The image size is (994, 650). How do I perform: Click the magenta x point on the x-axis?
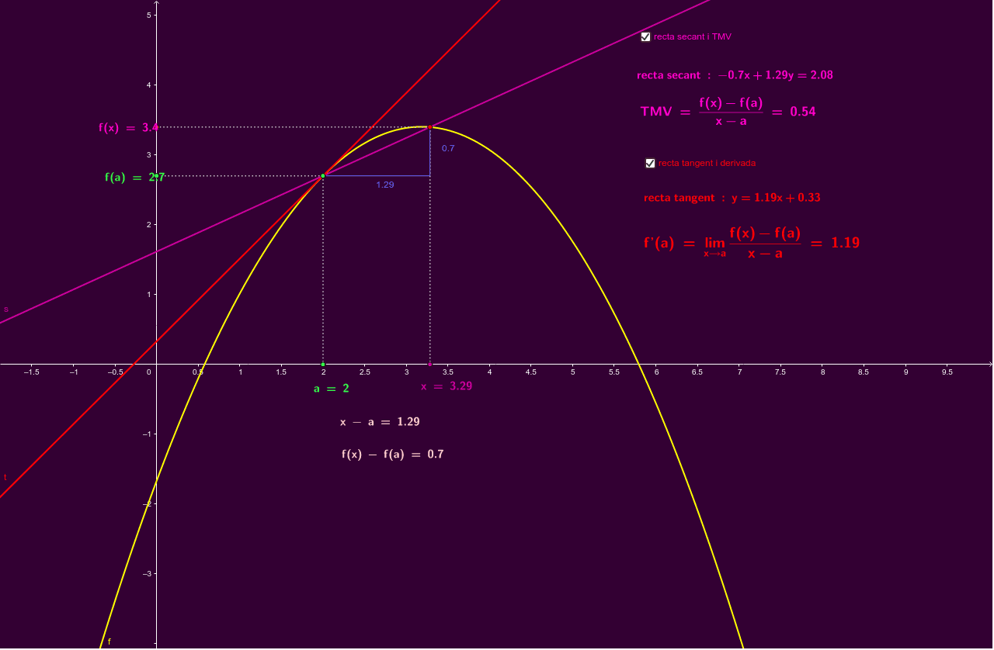[x=429, y=364]
